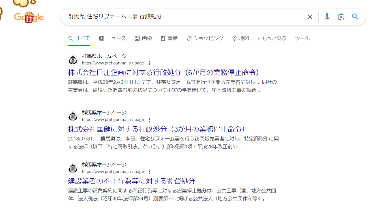Click 群馬県ホームページ site name above 建設業者
This screenshot has height=212, width=388.
click(104, 165)
